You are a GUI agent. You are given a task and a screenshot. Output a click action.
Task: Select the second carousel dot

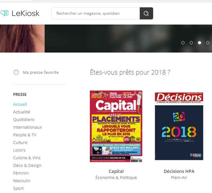(x=191, y=43)
